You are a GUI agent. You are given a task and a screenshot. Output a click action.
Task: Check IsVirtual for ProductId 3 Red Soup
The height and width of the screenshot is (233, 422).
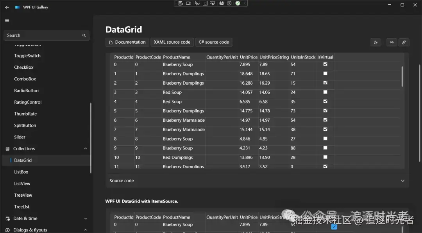point(325,92)
